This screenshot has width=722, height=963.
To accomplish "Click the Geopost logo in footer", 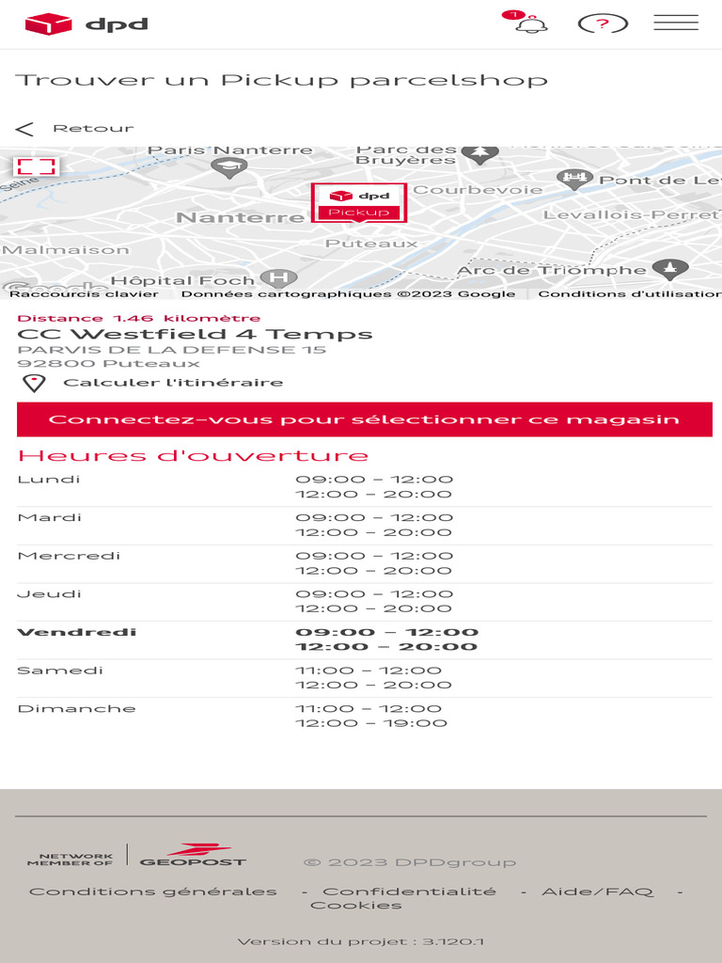I will click(x=192, y=855).
